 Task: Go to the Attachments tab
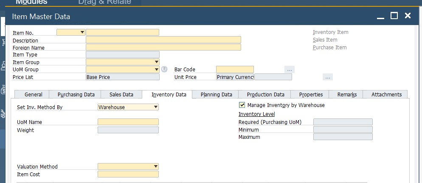[386, 94]
